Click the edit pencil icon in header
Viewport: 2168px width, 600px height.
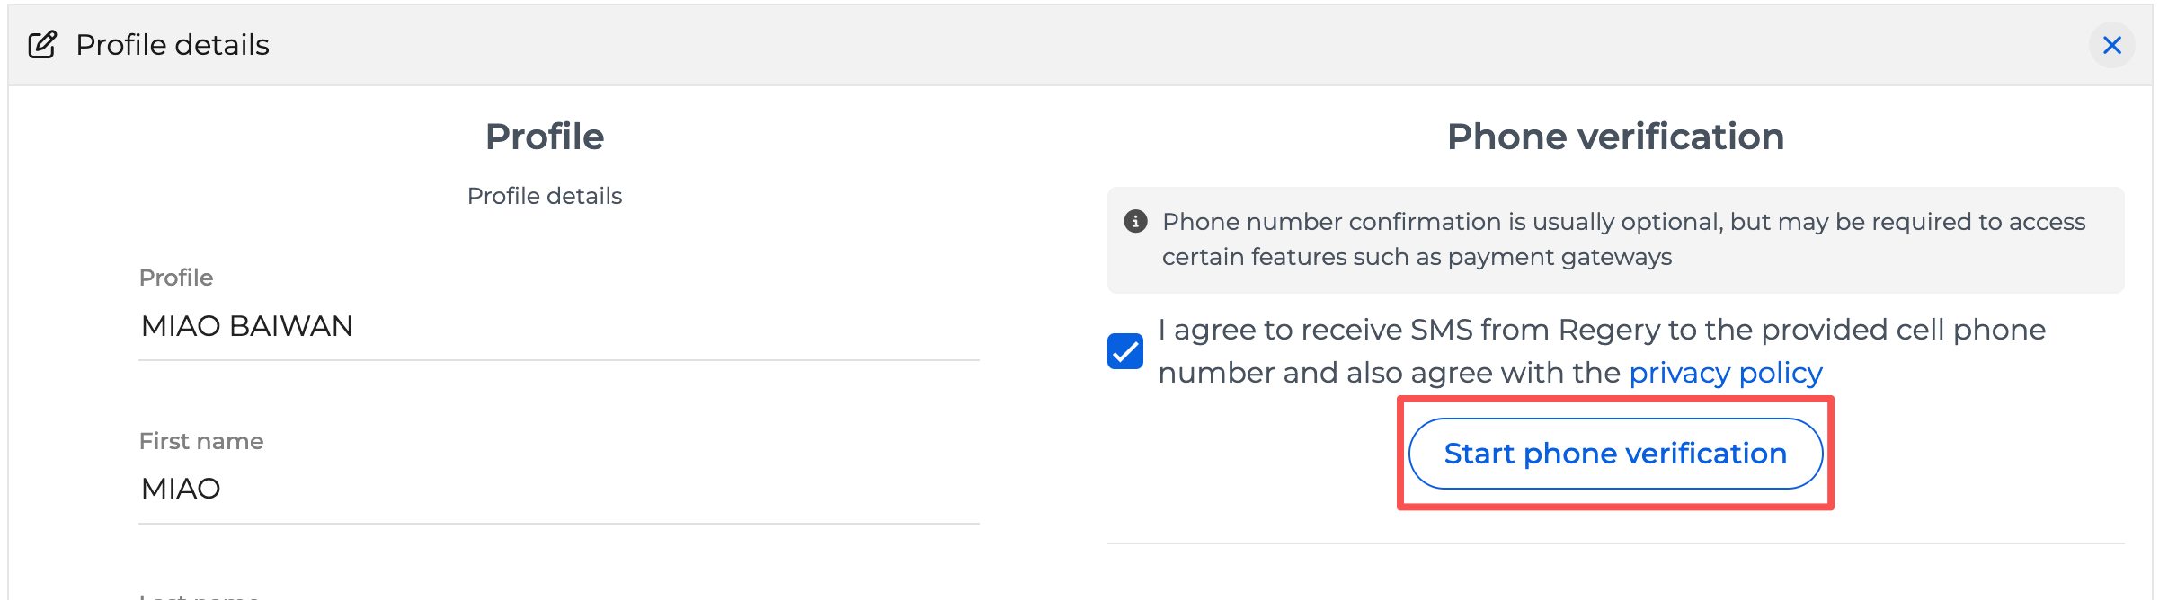pyautogui.click(x=42, y=45)
